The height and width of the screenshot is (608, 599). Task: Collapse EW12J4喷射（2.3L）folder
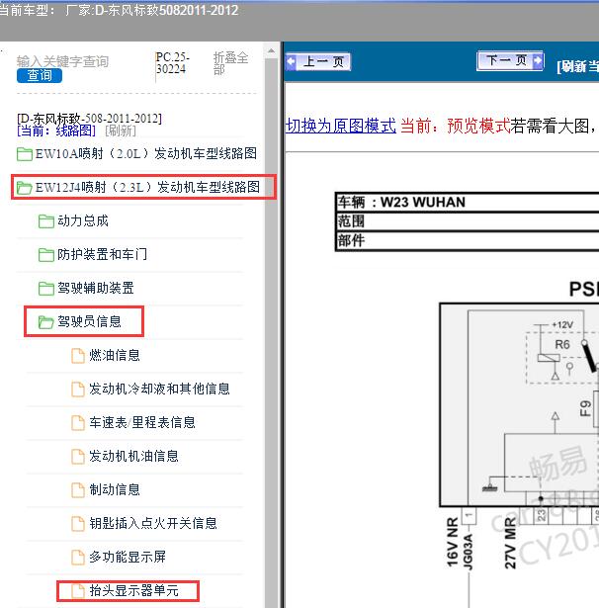138,188
